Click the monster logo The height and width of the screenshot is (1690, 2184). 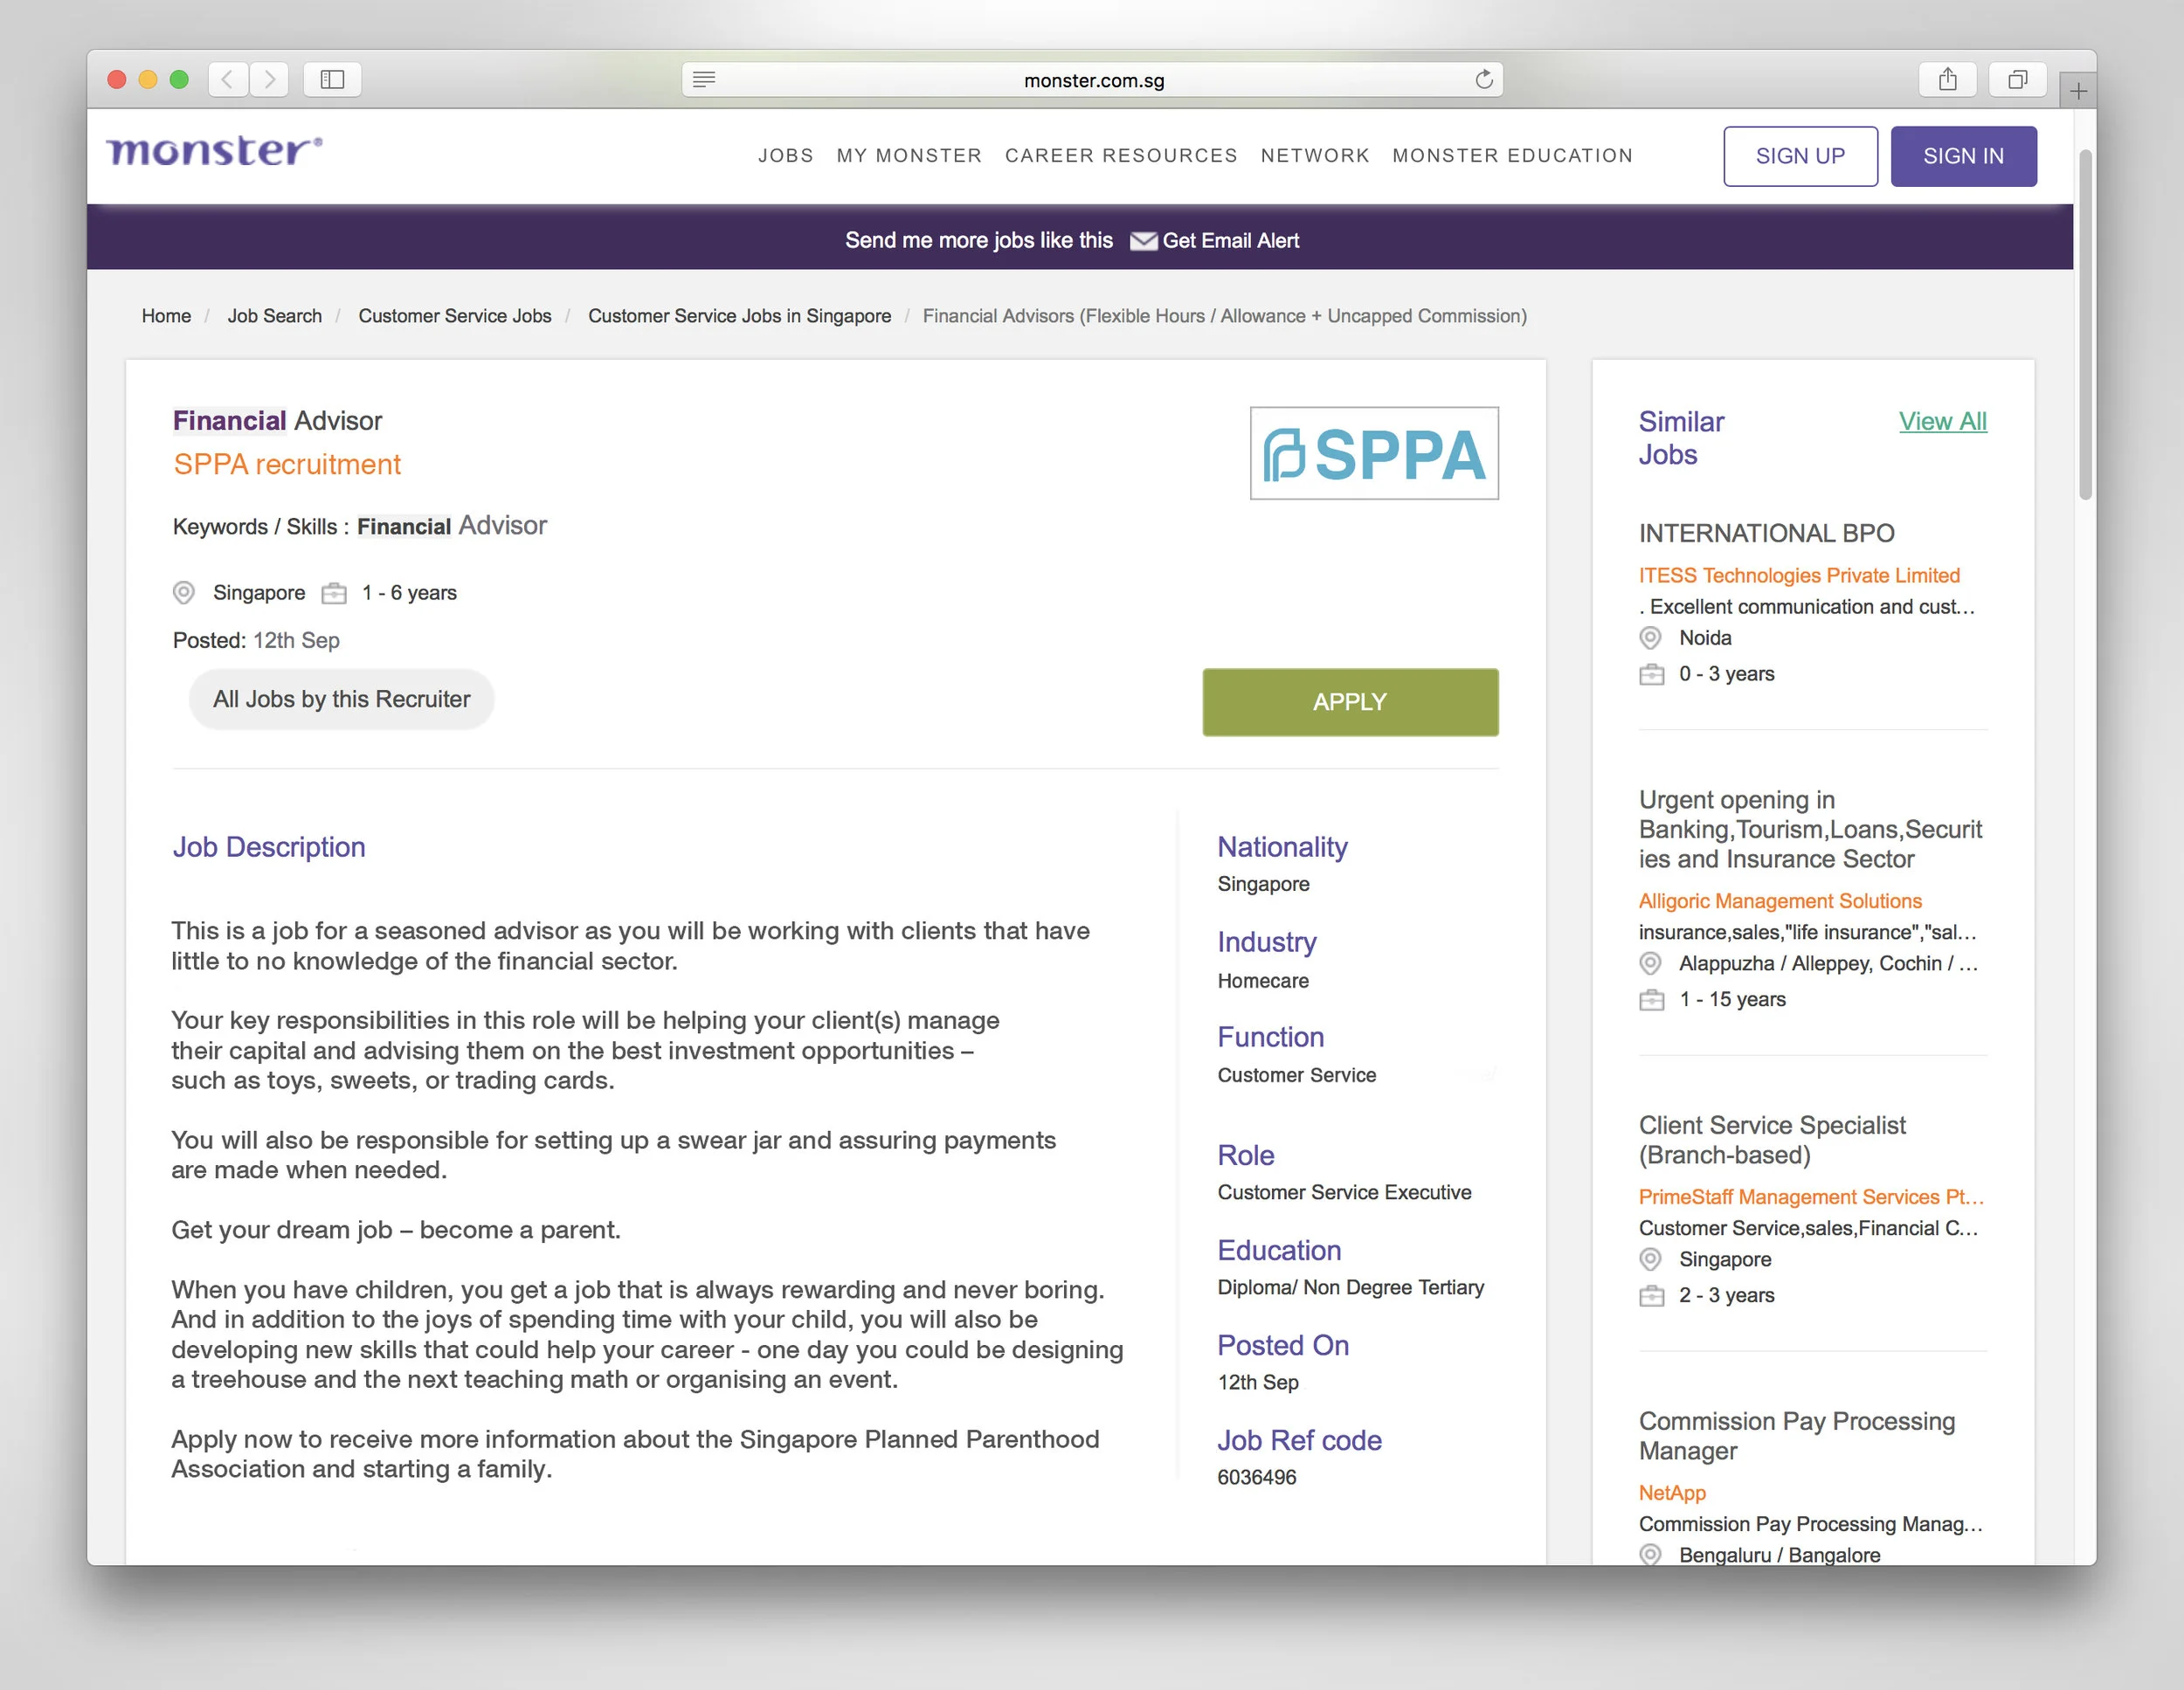214,151
